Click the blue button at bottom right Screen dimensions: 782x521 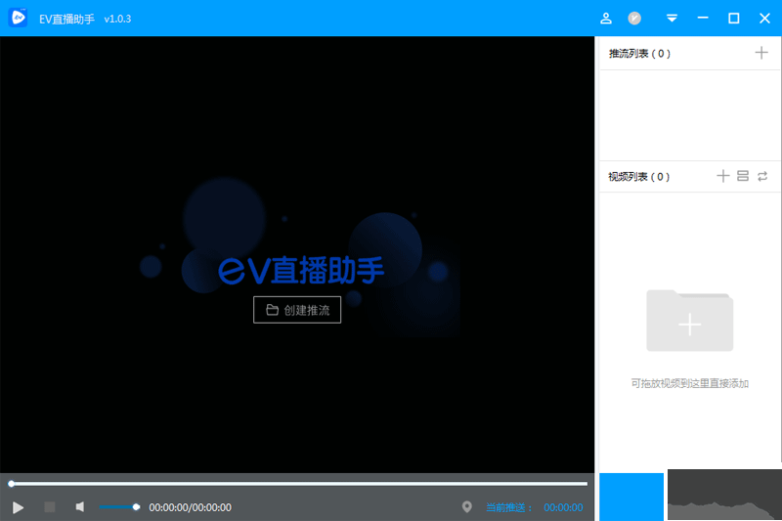631,498
